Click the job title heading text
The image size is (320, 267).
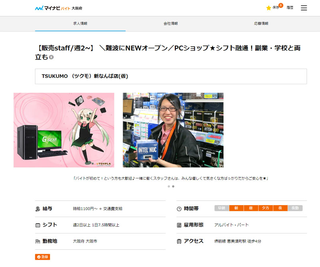168,52
